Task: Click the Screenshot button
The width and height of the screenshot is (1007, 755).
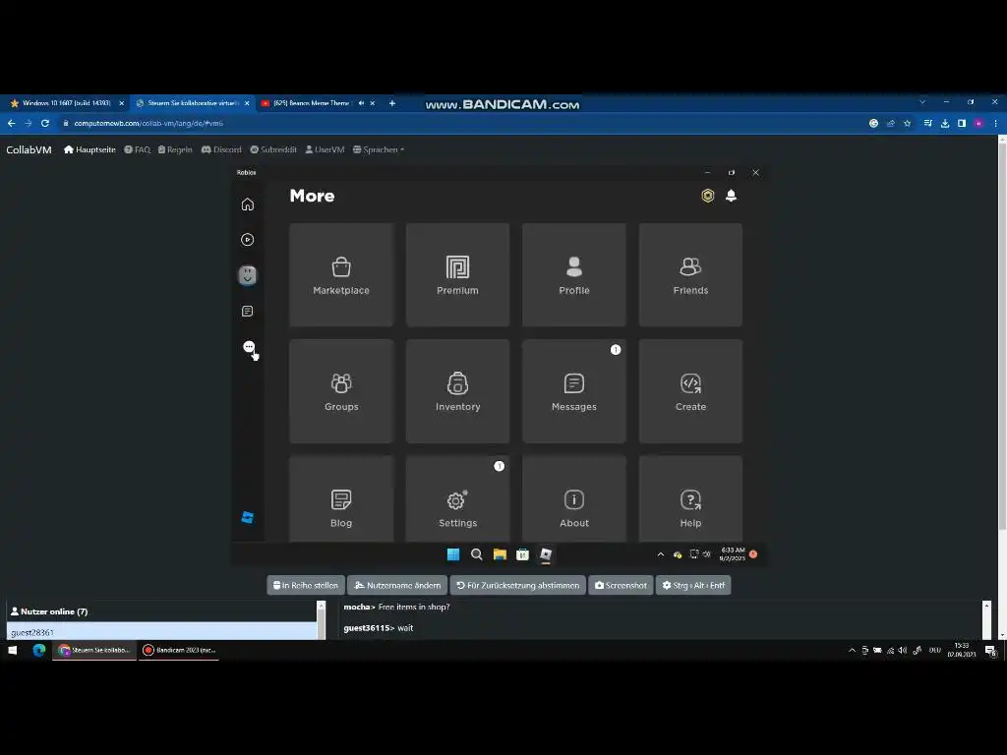Action: click(622, 586)
